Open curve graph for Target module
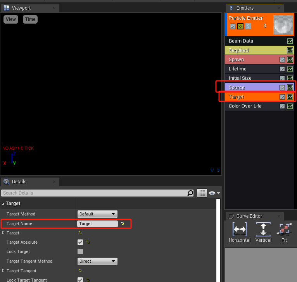Image resolution: width=297 pixels, height=282 pixels. point(290,97)
